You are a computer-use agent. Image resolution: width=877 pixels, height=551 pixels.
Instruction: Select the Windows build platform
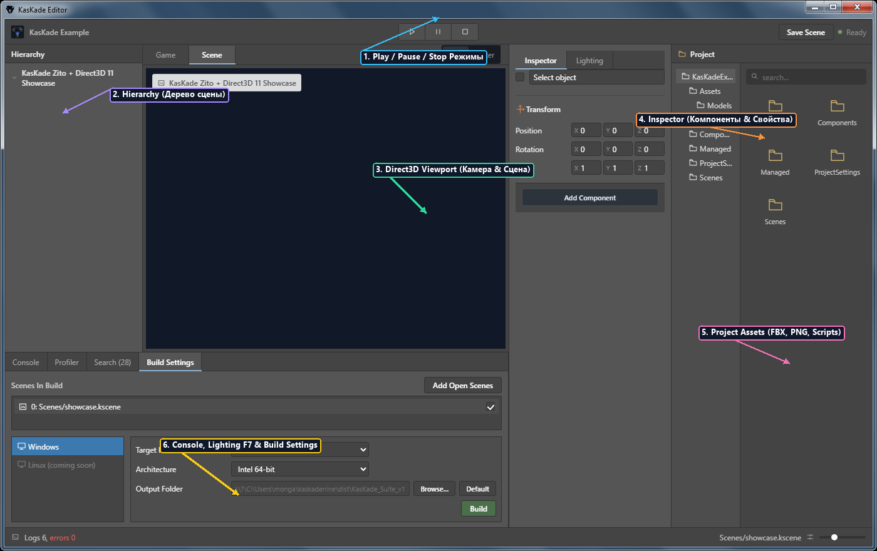[68, 446]
